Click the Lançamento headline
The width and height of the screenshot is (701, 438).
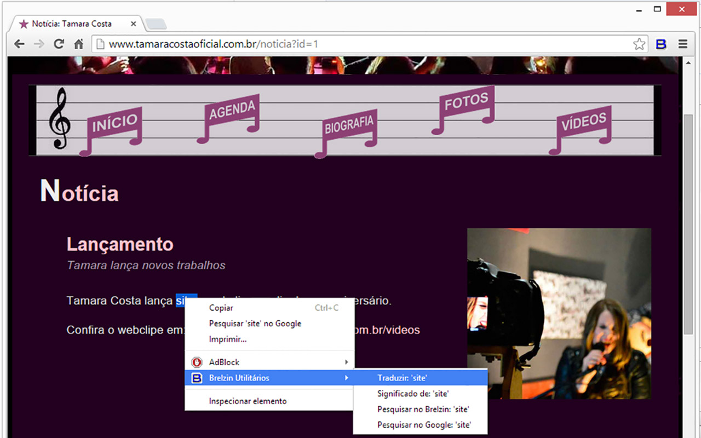(x=120, y=244)
